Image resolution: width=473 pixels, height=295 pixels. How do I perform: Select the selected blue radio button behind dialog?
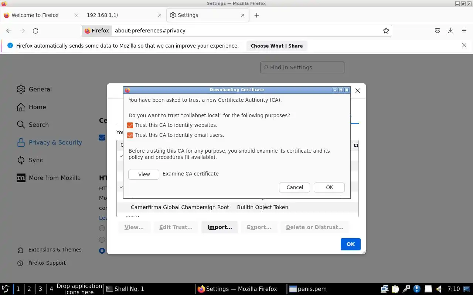point(102,251)
